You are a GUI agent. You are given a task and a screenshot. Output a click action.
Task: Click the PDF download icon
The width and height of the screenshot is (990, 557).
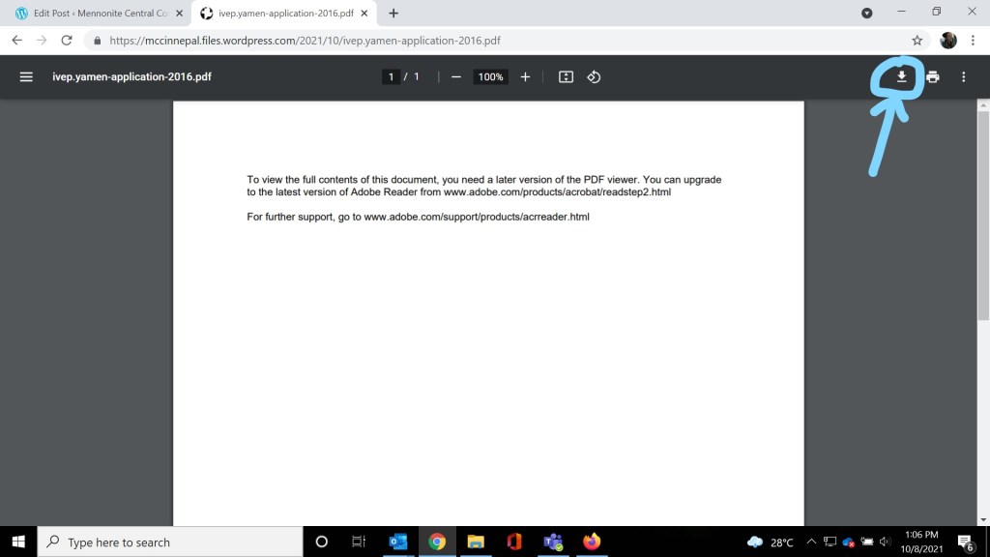[x=901, y=76]
